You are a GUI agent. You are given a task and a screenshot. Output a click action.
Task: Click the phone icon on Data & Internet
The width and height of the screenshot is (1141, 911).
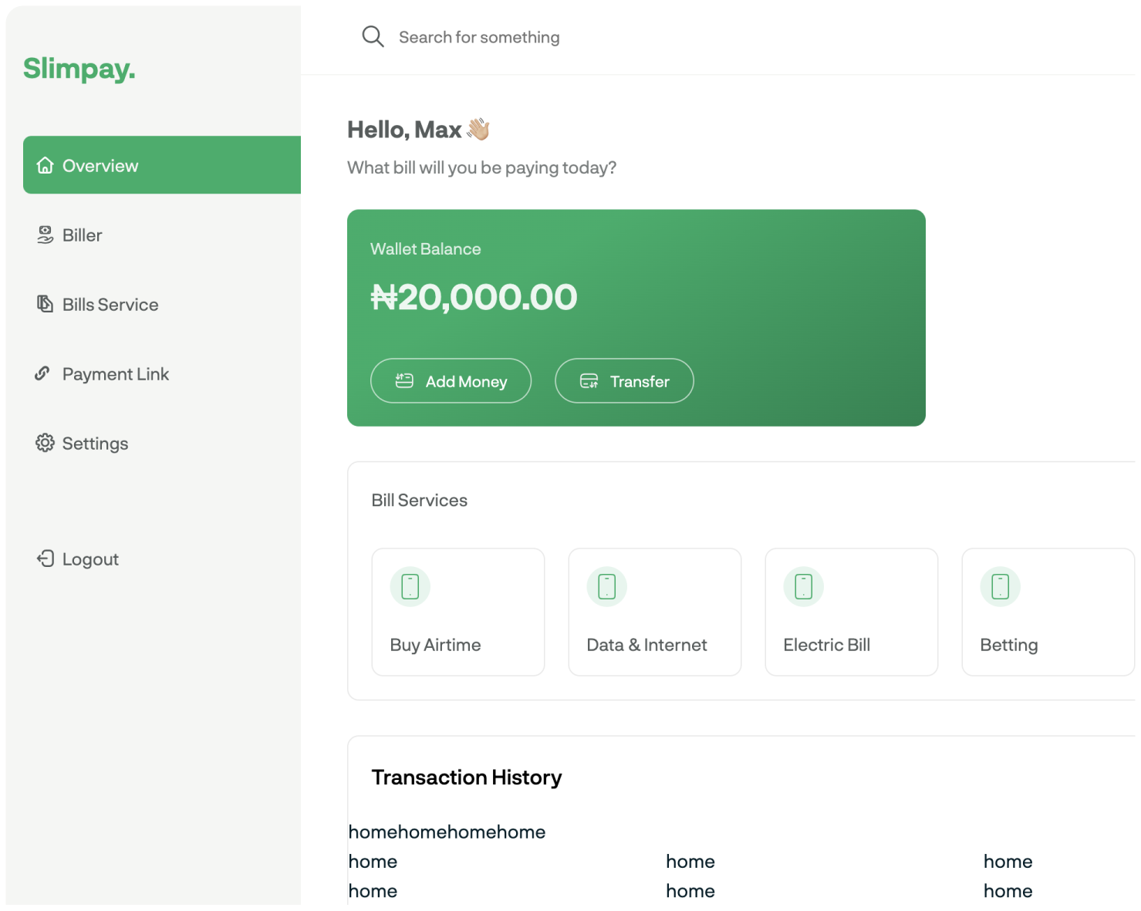(607, 587)
